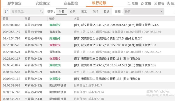Image resolution: width=175 pixels, height=101 pixels.
Task: Click the magnifier icon in search box
Action: [x=42, y=12]
